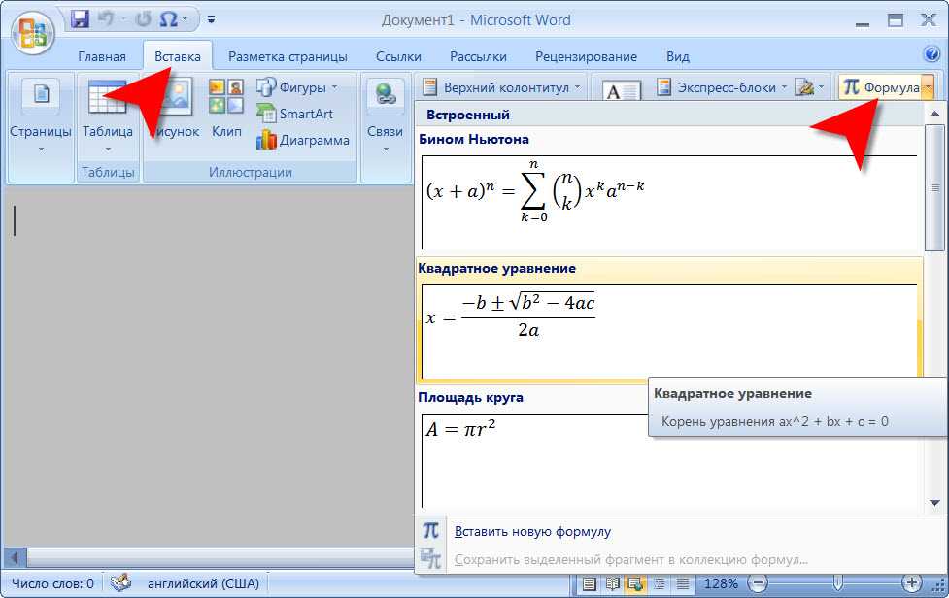This screenshot has height=598, width=949.
Task: Click the text box (Надпись) icon
Action: 622,90
